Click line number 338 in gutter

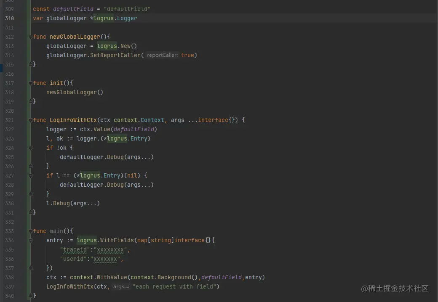pos(10,278)
